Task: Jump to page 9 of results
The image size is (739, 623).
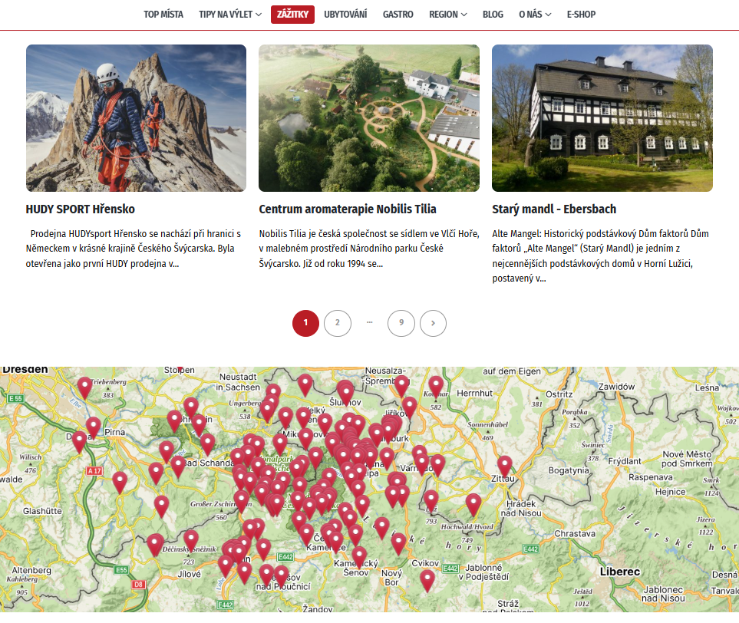Action: coord(401,323)
